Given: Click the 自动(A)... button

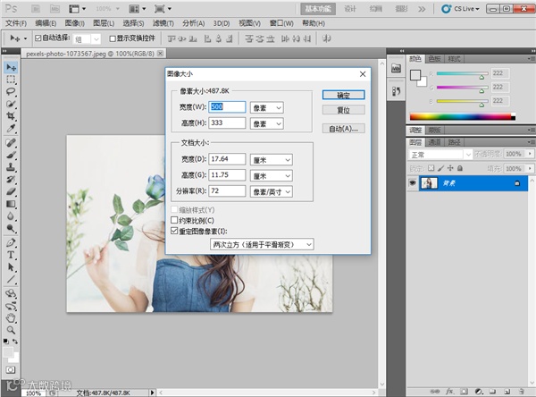Looking at the screenshot, I should pyautogui.click(x=344, y=129).
